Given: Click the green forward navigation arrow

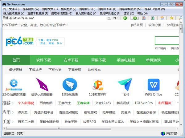Looking at the screenshot, I should coord(135,18).
